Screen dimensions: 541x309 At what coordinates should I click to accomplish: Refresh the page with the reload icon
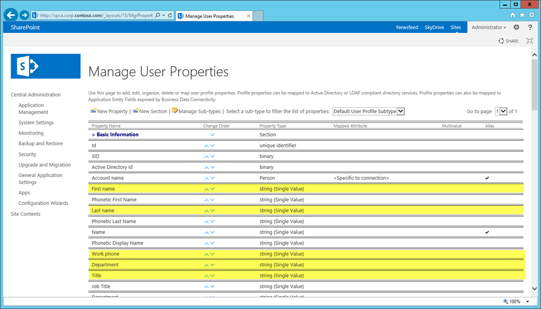[170, 15]
